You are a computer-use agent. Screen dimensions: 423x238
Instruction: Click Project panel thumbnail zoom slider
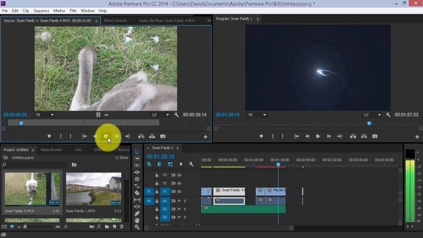[x=38, y=227]
